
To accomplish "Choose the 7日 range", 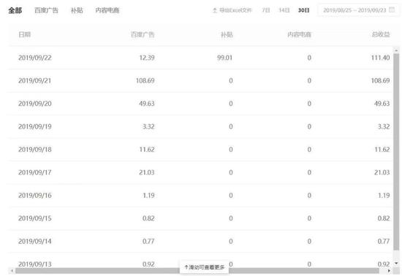I will click(266, 10).
